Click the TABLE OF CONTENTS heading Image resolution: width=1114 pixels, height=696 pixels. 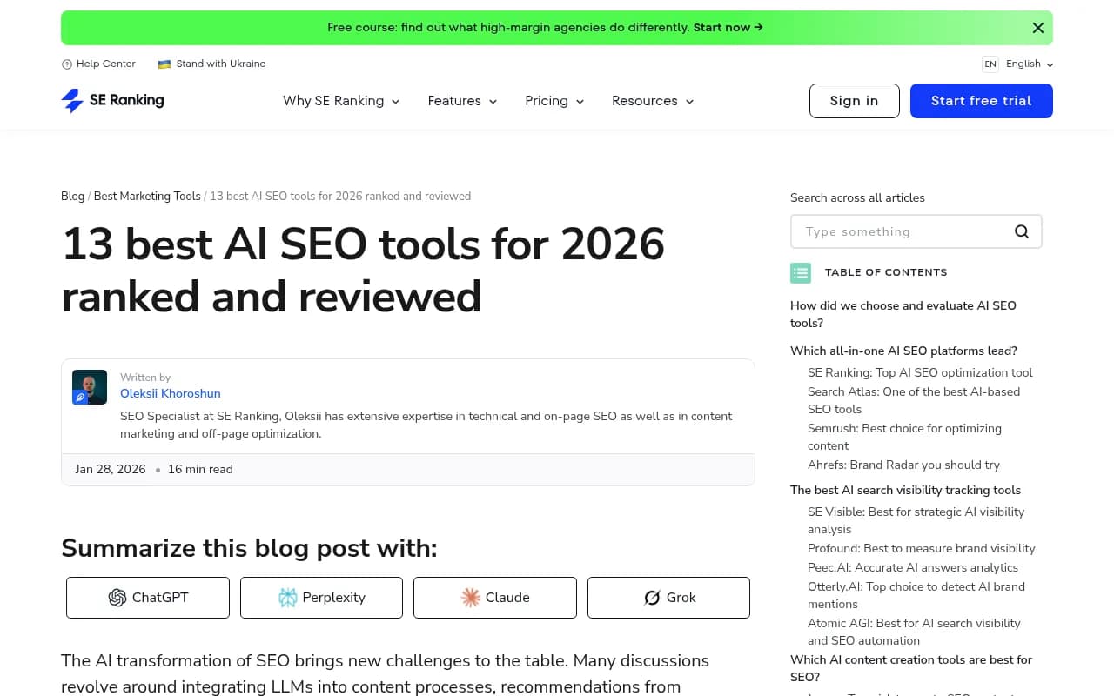tap(886, 273)
